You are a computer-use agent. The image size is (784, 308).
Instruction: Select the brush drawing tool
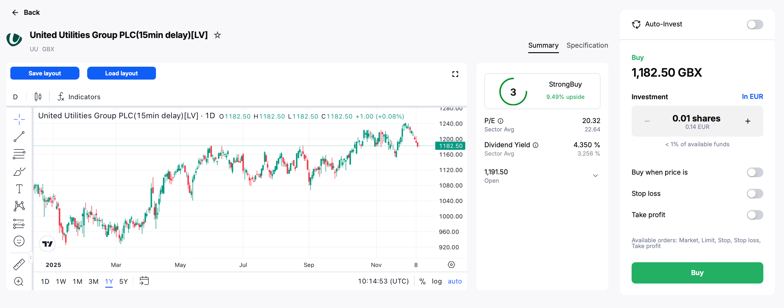(19, 171)
